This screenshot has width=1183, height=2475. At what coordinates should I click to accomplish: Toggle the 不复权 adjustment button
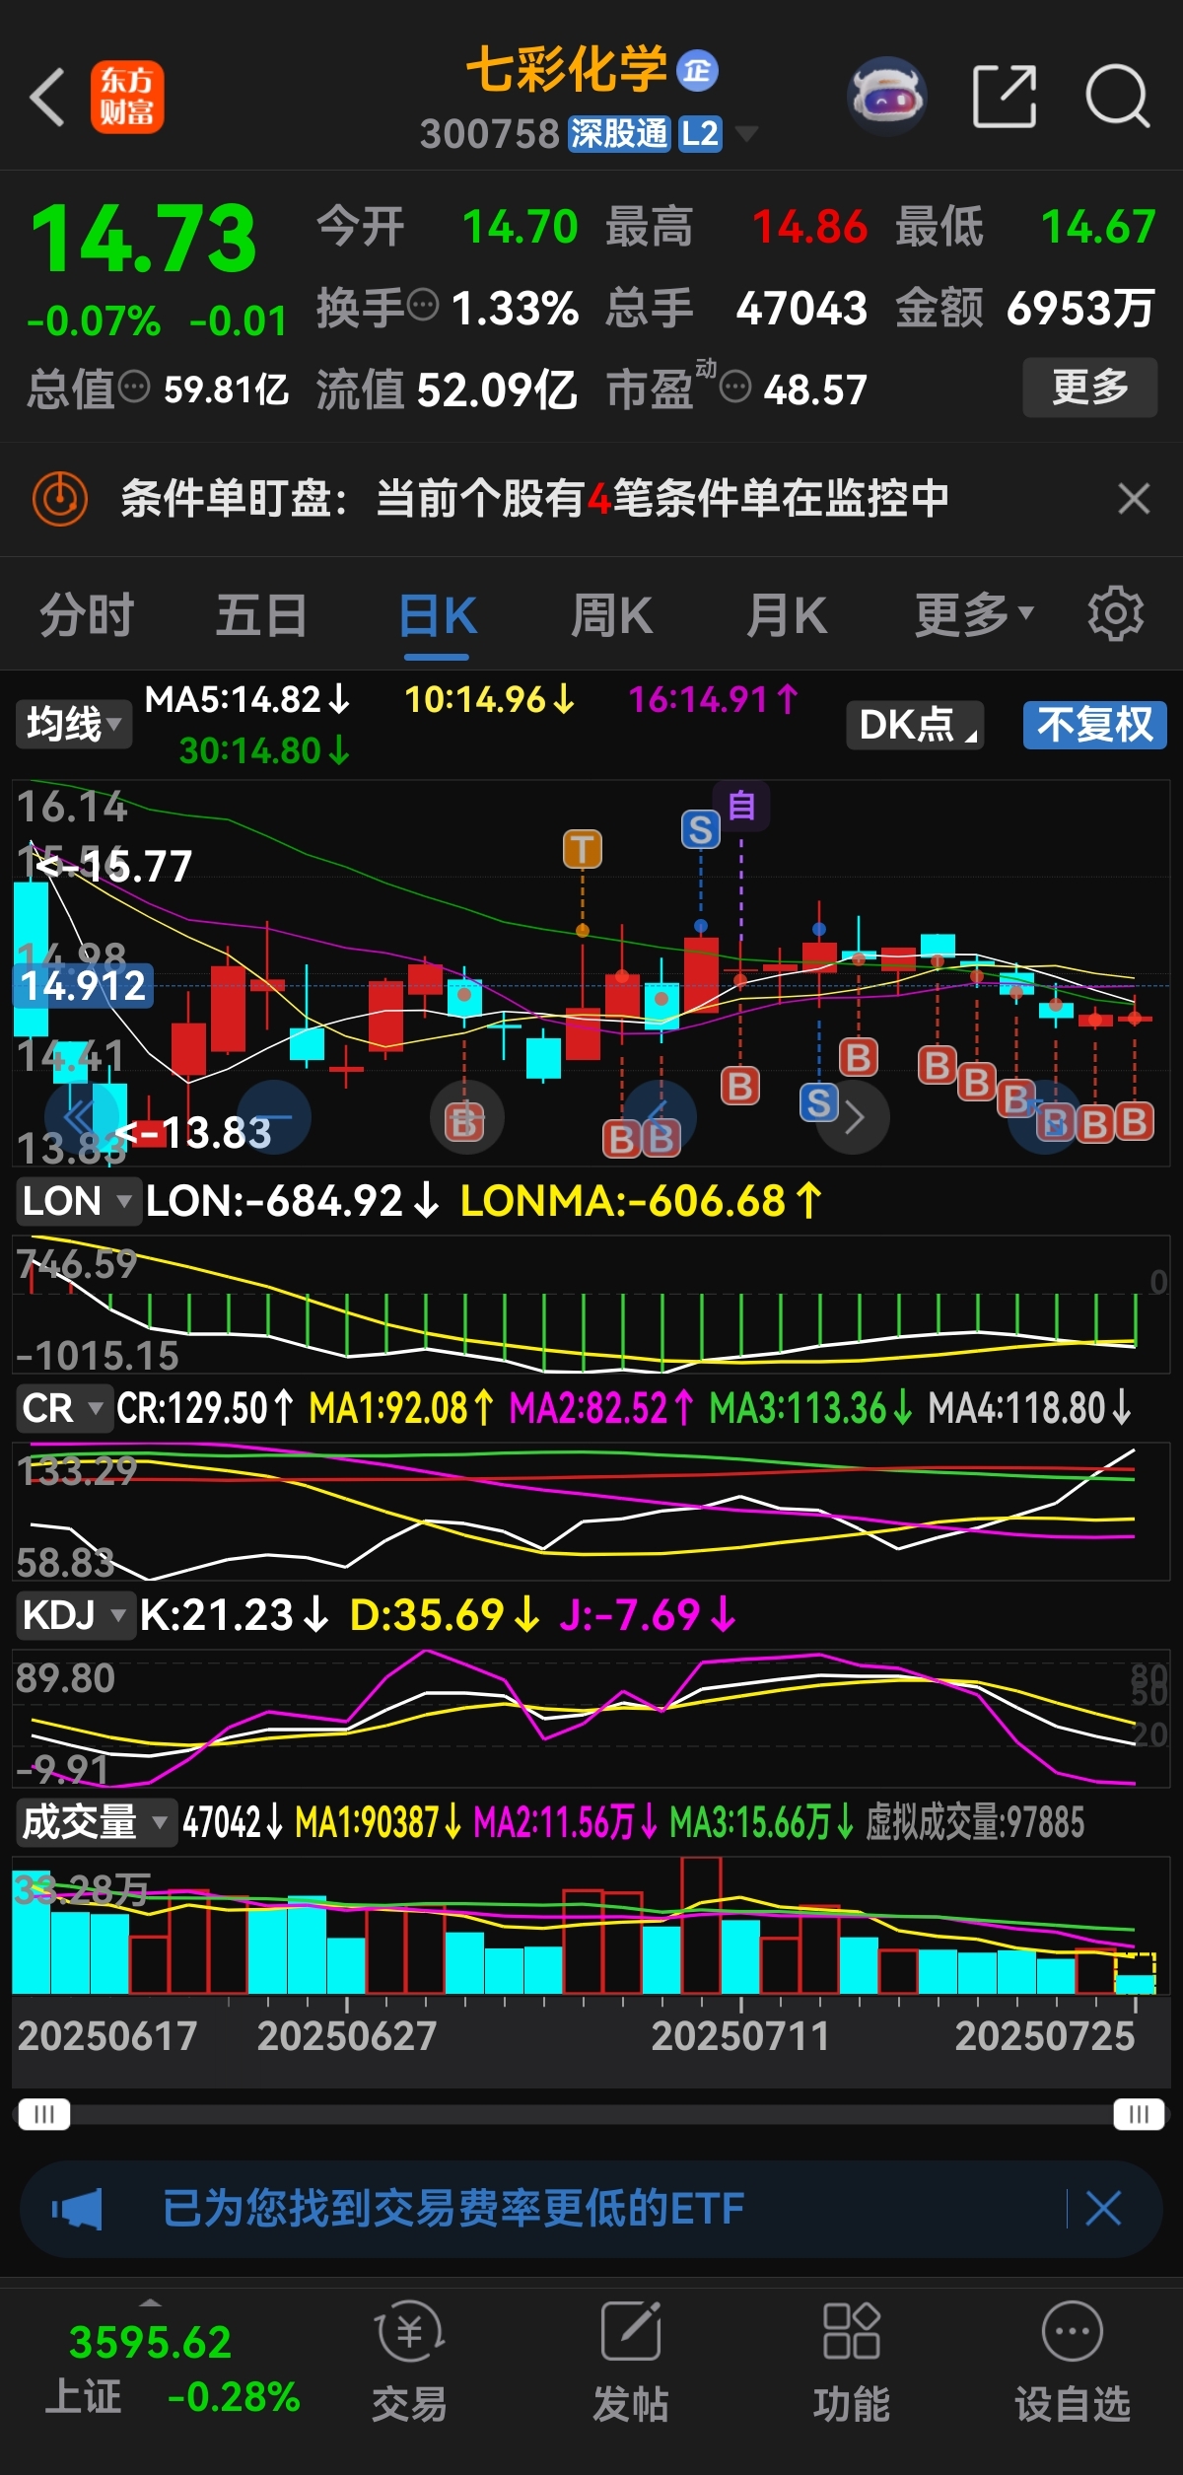tap(1094, 725)
